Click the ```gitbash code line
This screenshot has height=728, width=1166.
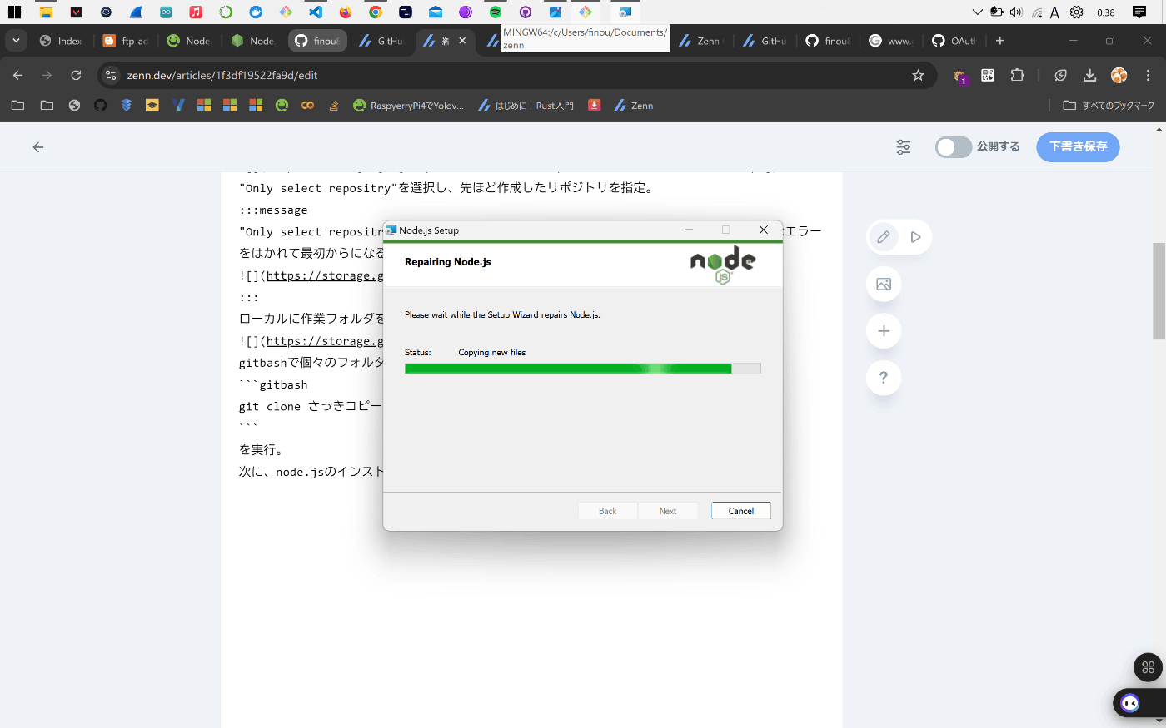click(x=274, y=385)
